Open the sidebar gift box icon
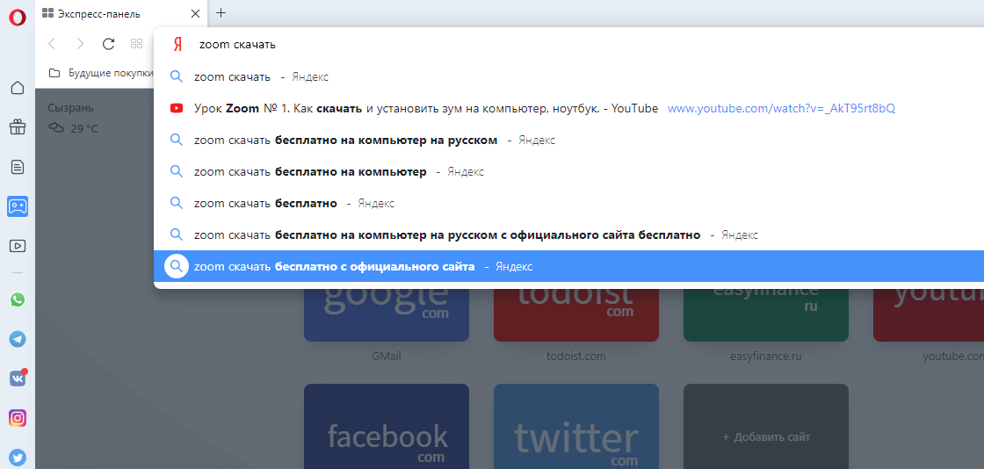Screen dimensions: 984x469 point(18,127)
